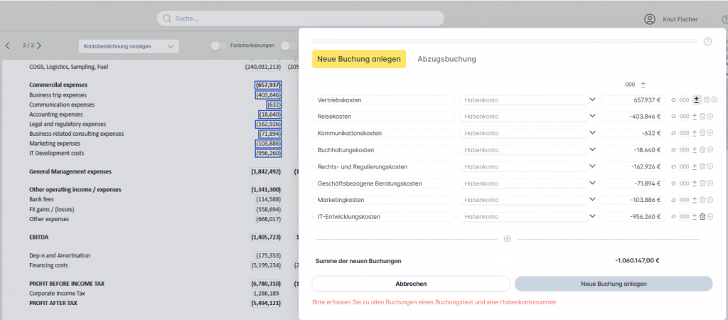Click the Abbrechen button

point(411,284)
